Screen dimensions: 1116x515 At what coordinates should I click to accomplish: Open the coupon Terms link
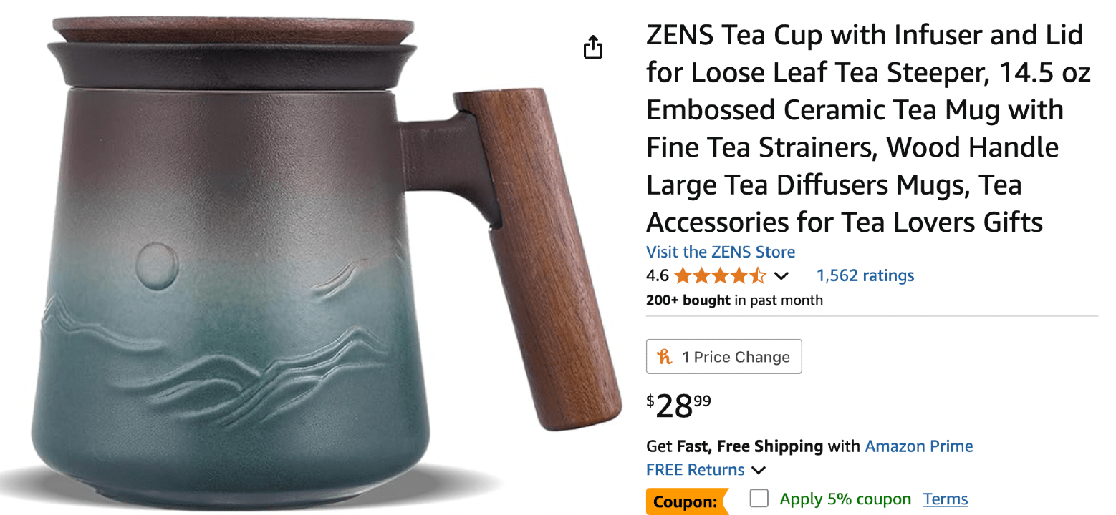(946, 499)
